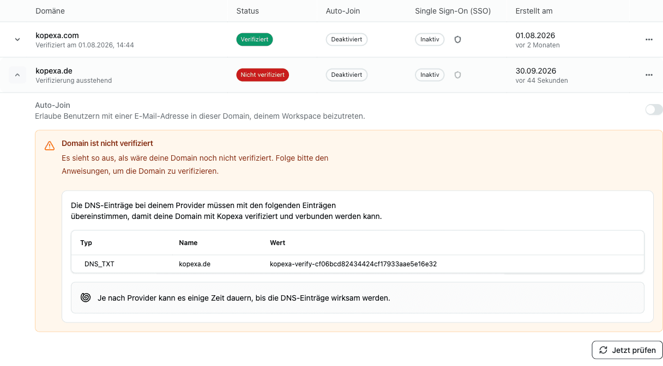Collapse the kopexa.de row chevron
Image resolution: width=663 pixels, height=366 pixels.
click(17, 75)
